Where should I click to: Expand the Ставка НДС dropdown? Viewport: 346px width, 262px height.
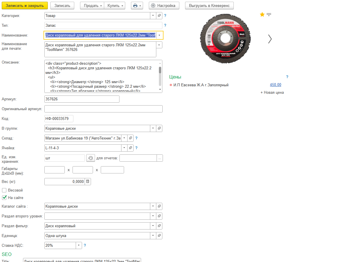click(x=79, y=245)
